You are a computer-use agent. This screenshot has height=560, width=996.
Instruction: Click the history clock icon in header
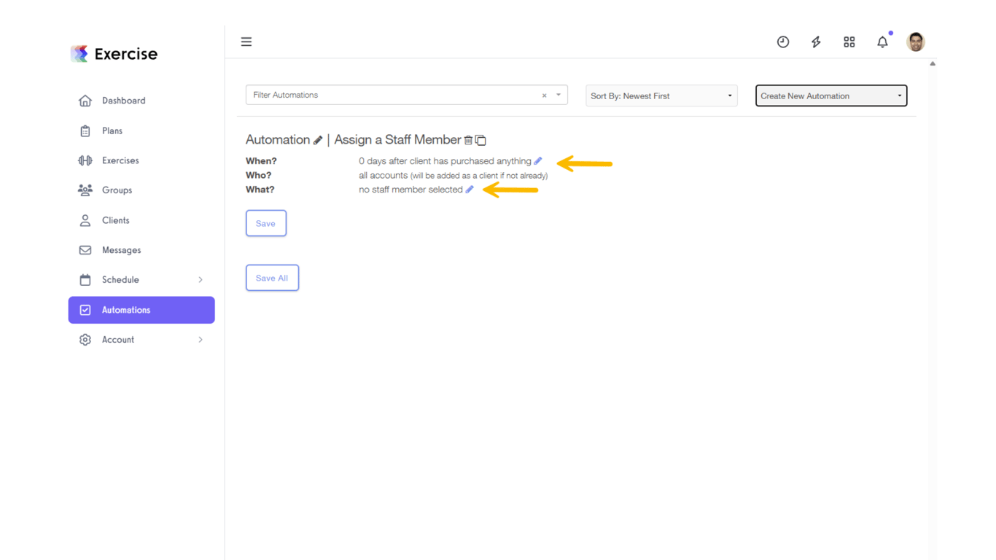tap(782, 42)
